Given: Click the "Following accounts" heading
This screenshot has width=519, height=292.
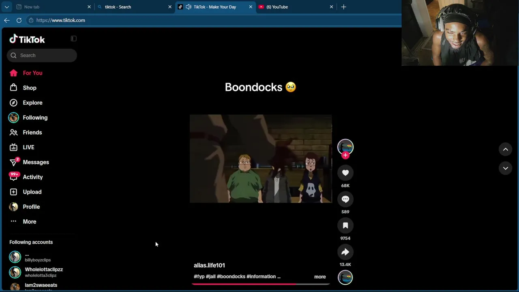Looking at the screenshot, I should click(31, 242).
